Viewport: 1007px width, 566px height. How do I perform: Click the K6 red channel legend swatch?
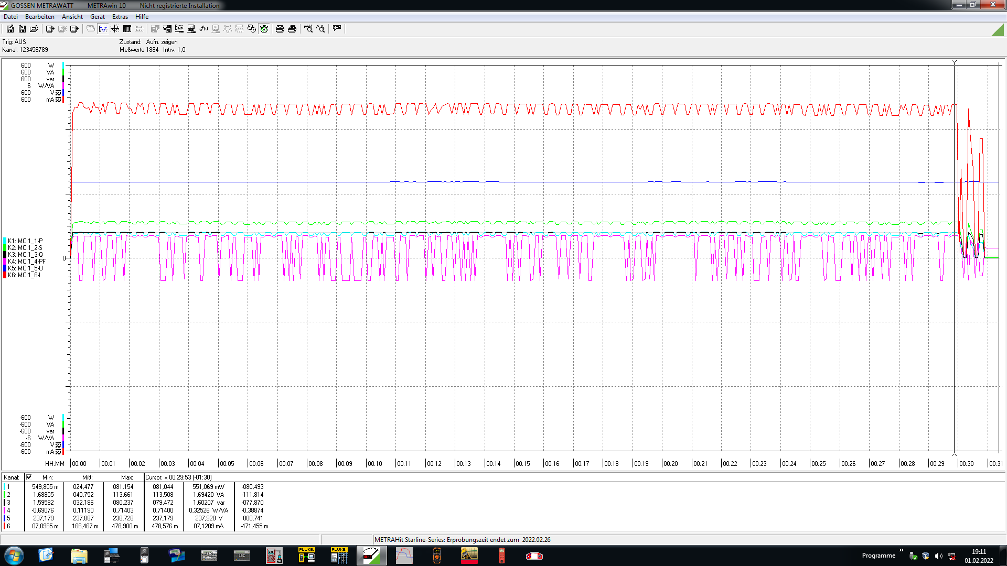click(5, 275)
